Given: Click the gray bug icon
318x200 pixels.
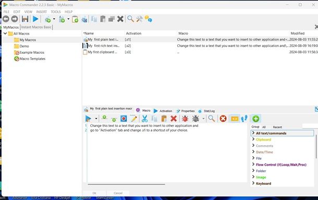Looking at the screenshot, I should click(195, 119).
